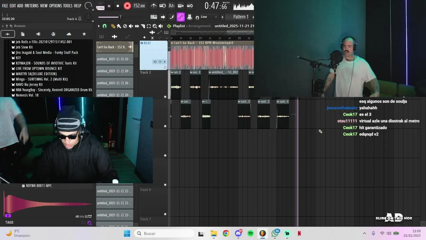This screenshot has height=240, width=426.
Task: Toggle the 3.2.1 countdown before recording
Action: (171, 6)
